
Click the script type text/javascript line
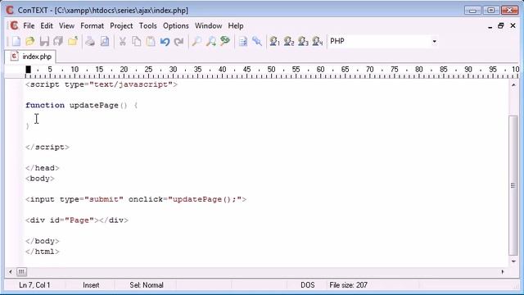[x=102, y=84]
